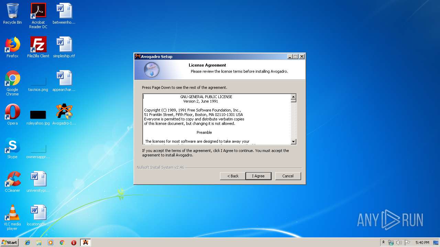Image resolution: width=440 pixels, height=247 pixels.
Task: Click the 'GNU GENERAL PUBLIC LICENSE' heading text
Action: [x=206, y=97]
